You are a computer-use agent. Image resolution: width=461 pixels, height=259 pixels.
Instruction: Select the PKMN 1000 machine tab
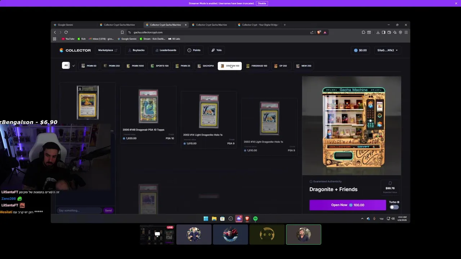point(135,66)
